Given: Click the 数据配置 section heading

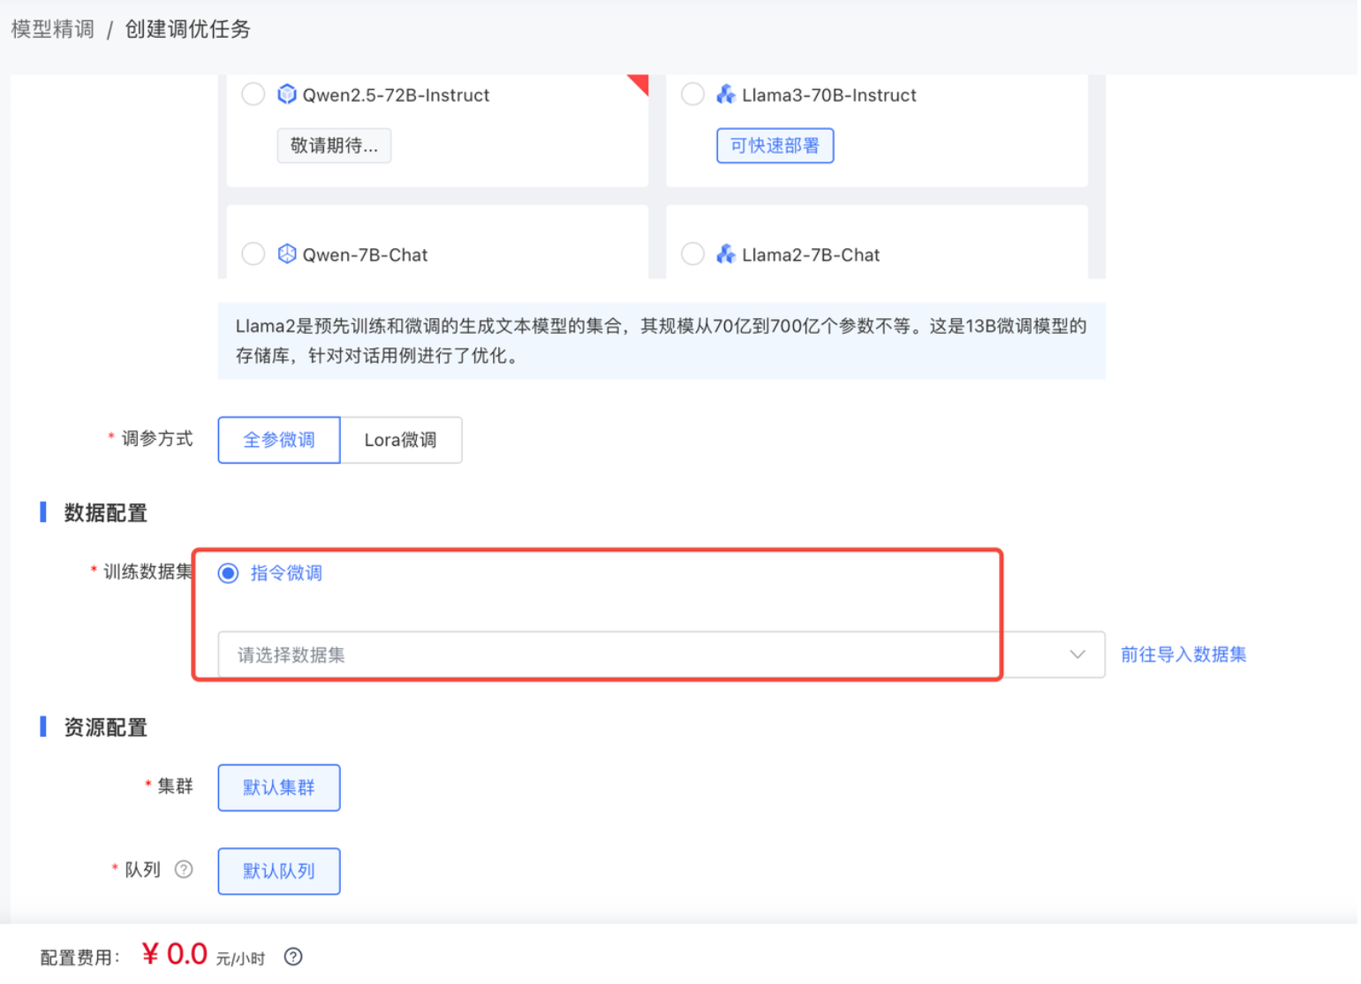Looking at the screenshot, I should [x=105, y=513].
